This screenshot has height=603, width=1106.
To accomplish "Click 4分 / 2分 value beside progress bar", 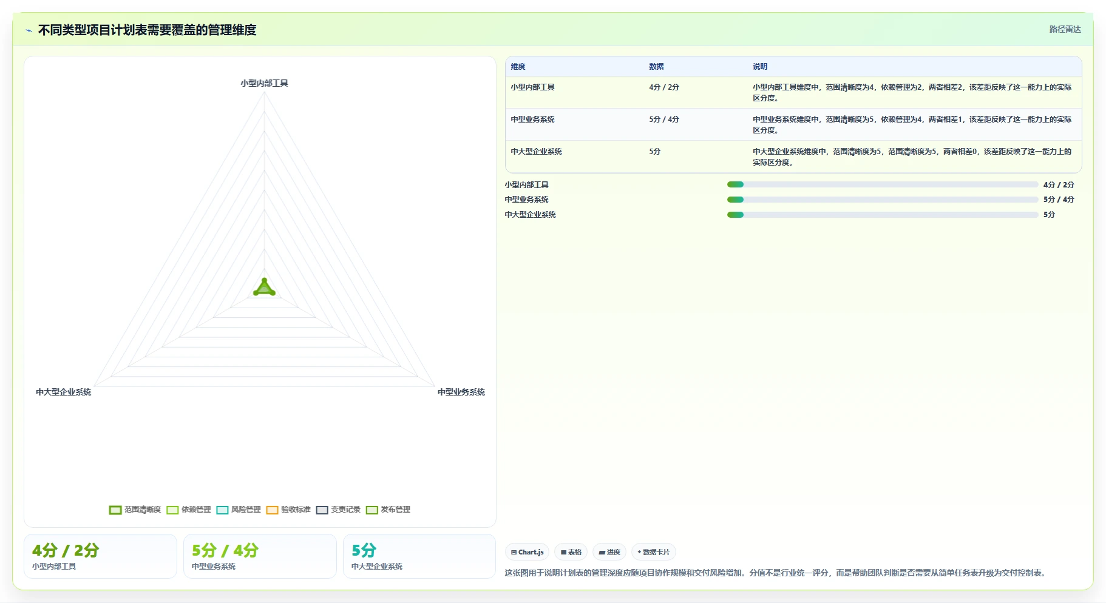I will point(1059,185).
